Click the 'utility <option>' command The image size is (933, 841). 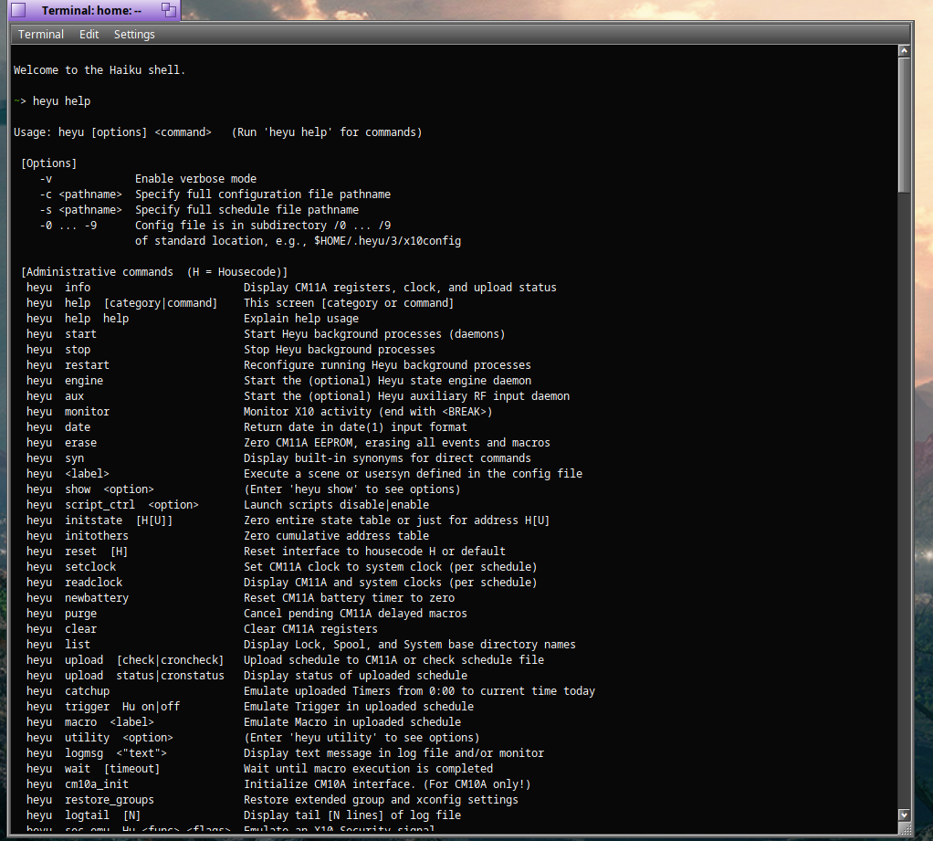point(119,738)
